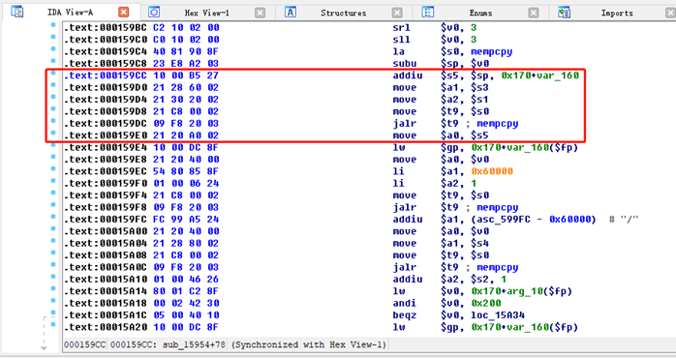Click the breakpoint dot at address 000159D4
The width and height of the screenshot is (676, 358).
[53, 97]
